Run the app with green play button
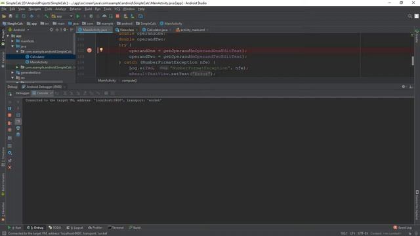 (78, 16)
